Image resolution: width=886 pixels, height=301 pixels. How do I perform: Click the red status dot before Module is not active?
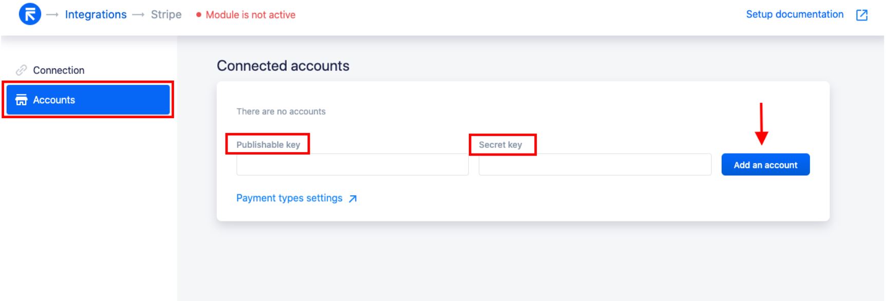coord(198,15)
